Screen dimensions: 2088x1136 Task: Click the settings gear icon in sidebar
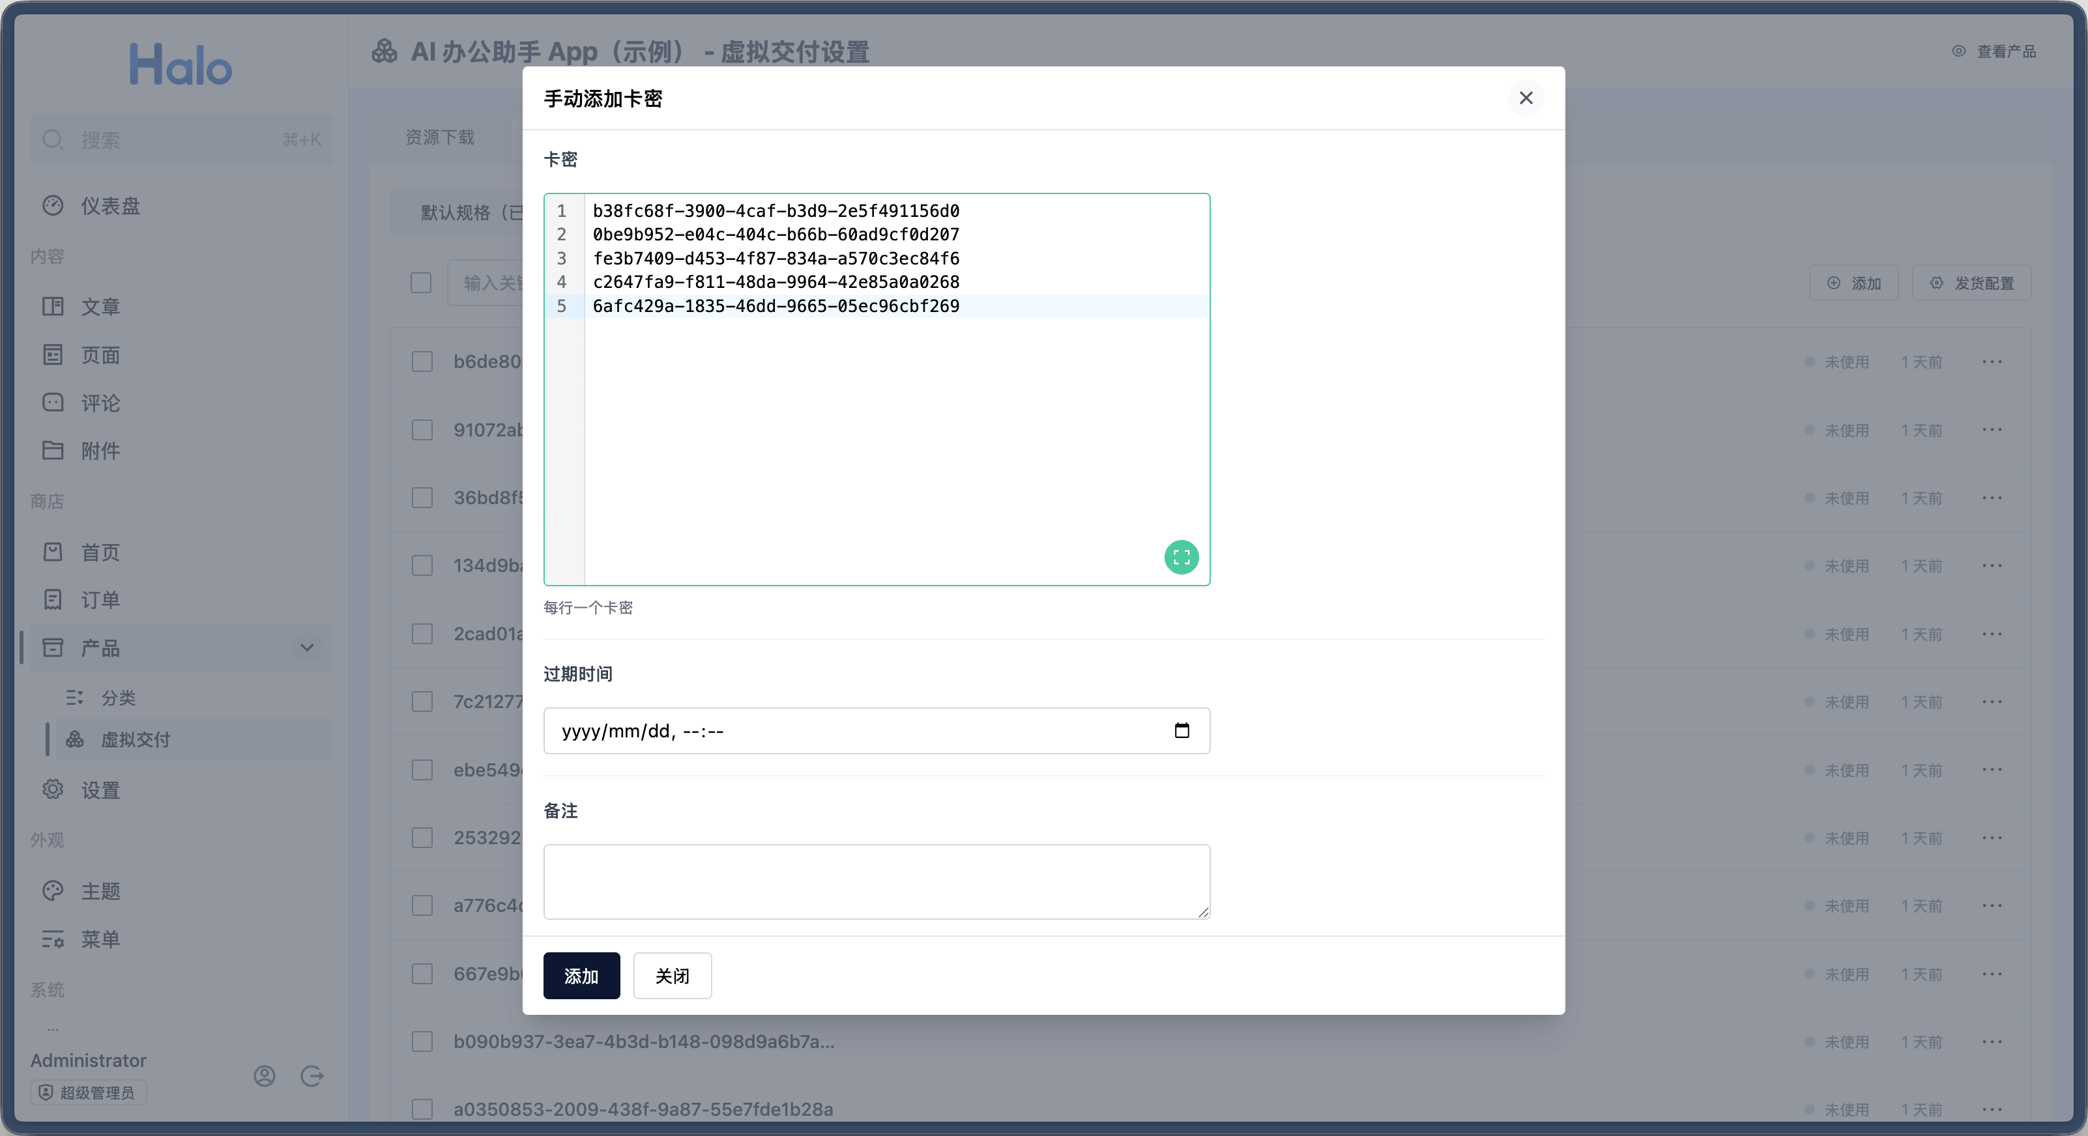[x=53, y=789]
